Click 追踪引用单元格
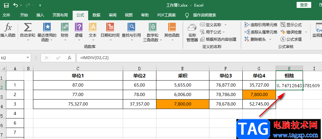 [261, 25]
